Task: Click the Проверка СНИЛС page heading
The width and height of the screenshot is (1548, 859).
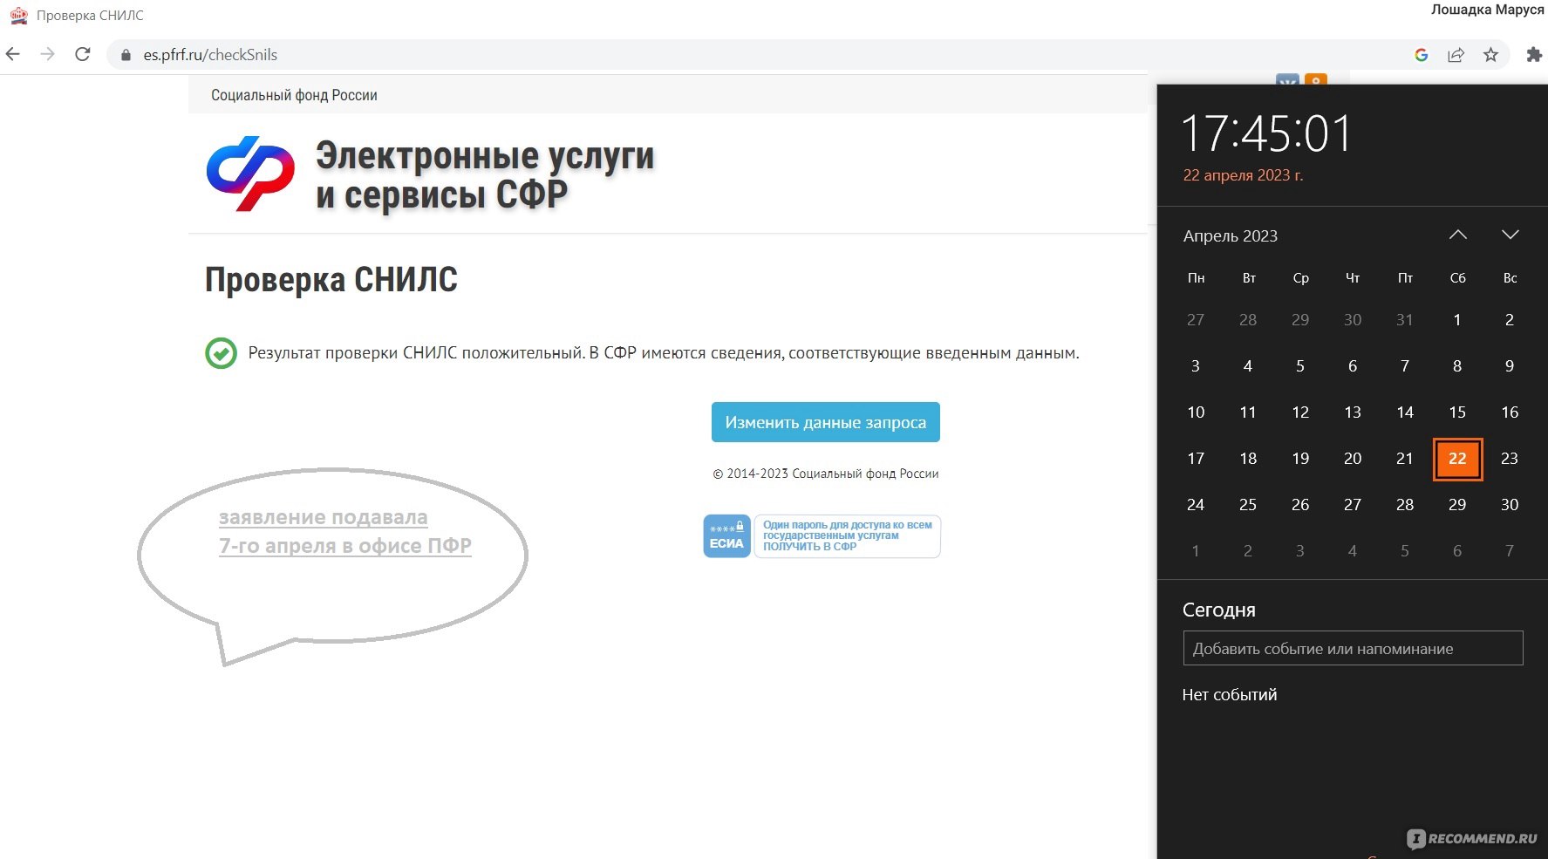Action: [331, 280]
